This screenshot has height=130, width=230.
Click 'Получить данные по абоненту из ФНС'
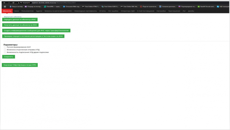pos(20,25)
